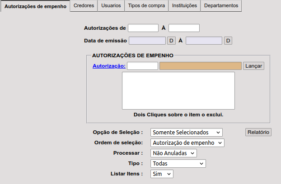
Task: Open the Usuarios tab
Action: point(111,5)
